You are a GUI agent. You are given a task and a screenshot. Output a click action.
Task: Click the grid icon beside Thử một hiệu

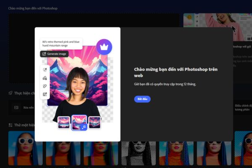10,125
